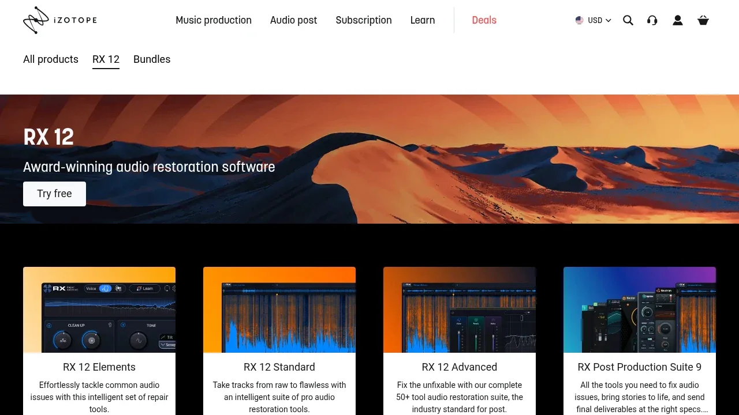The image size is (739, 415).
Task: Click the RX 12 Standard title
Action: pos(279,367)
